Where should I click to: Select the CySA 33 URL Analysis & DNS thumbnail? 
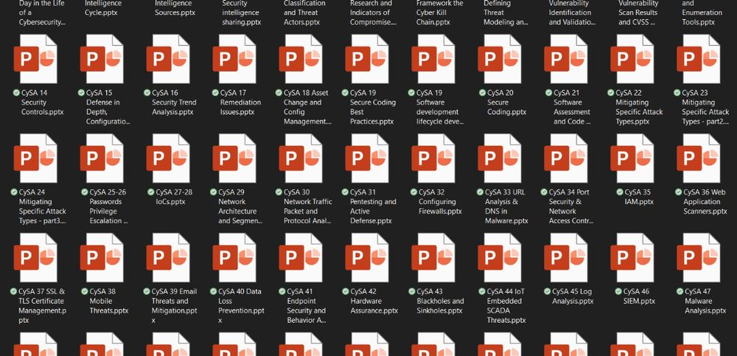[x=499, y=158]
